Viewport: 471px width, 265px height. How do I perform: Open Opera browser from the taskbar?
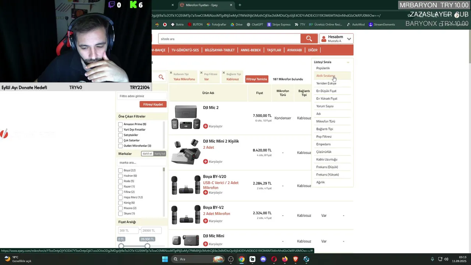[x=274, y=259]
